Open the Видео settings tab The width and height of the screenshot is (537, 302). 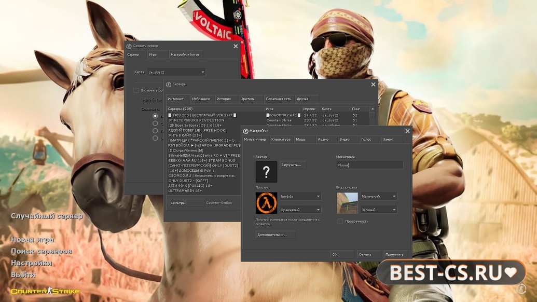pyautogui.click(x=348, y=140)
